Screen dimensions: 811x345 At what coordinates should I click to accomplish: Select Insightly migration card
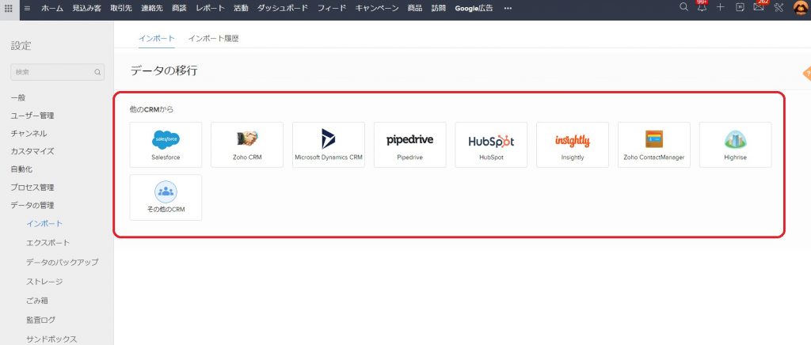(x=573, y=145)
